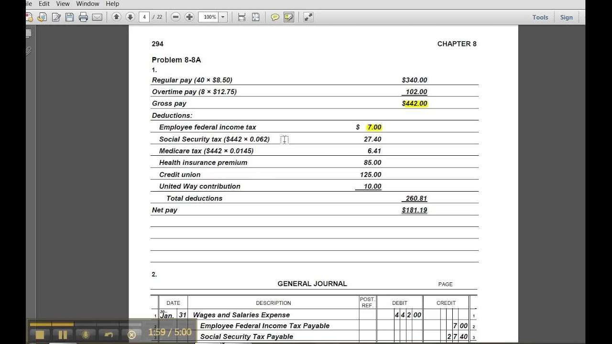Viewport: 612px width, 344px height.
Task: Select the fit one full page icon
Action: point(255,17)
